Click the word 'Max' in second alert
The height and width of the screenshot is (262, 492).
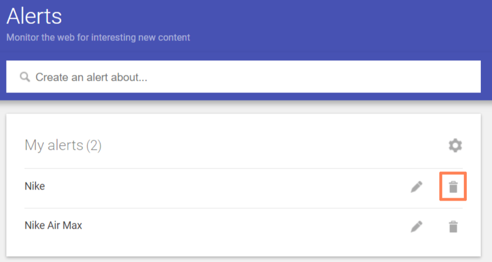(x=72, y=225)
